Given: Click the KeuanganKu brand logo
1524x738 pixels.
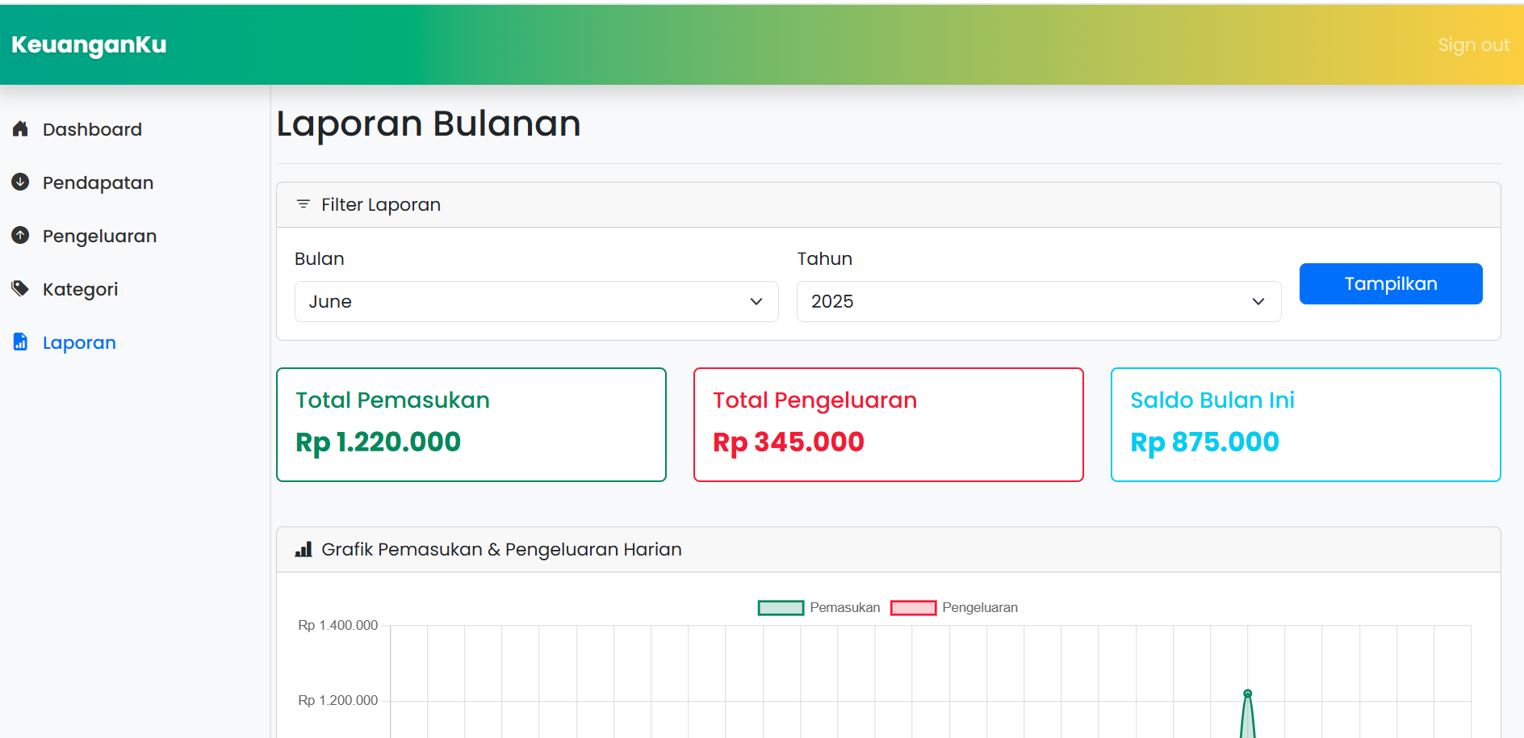Looking at the screenshot, I should tap(89, 45).
